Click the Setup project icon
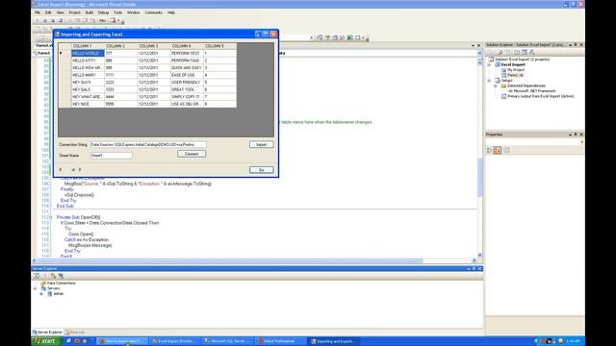This screenshot has width=616, height=346. [x=498, y=81]
